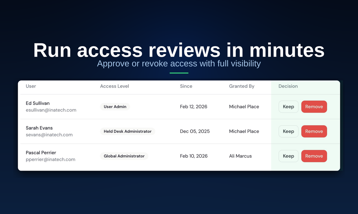Open pperrier@inatech.com contact link
Image resolution: width=358 pixels, height=214 pixels.
50,159
